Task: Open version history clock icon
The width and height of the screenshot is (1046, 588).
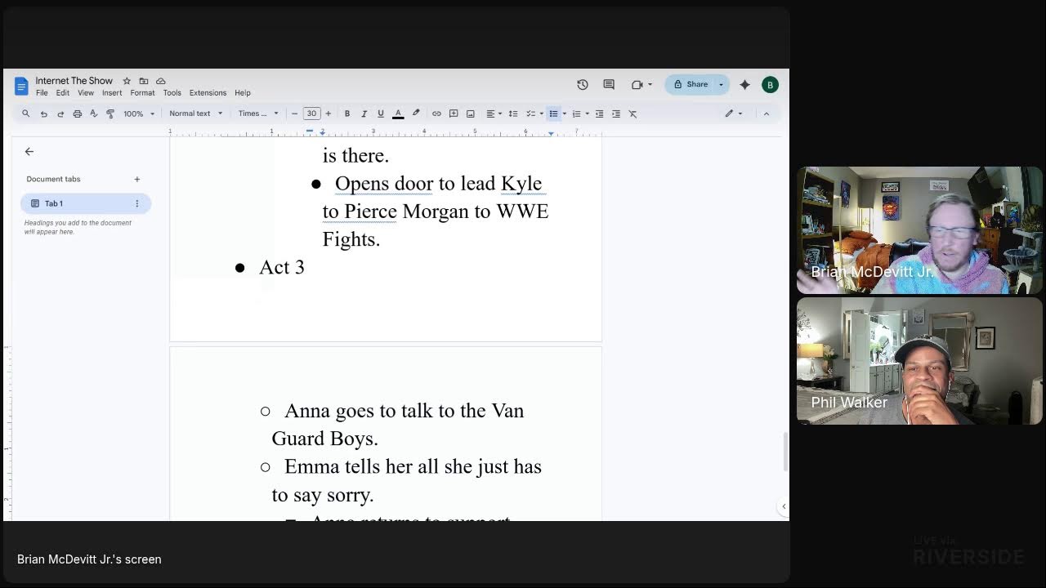Action: coord(583,84)
